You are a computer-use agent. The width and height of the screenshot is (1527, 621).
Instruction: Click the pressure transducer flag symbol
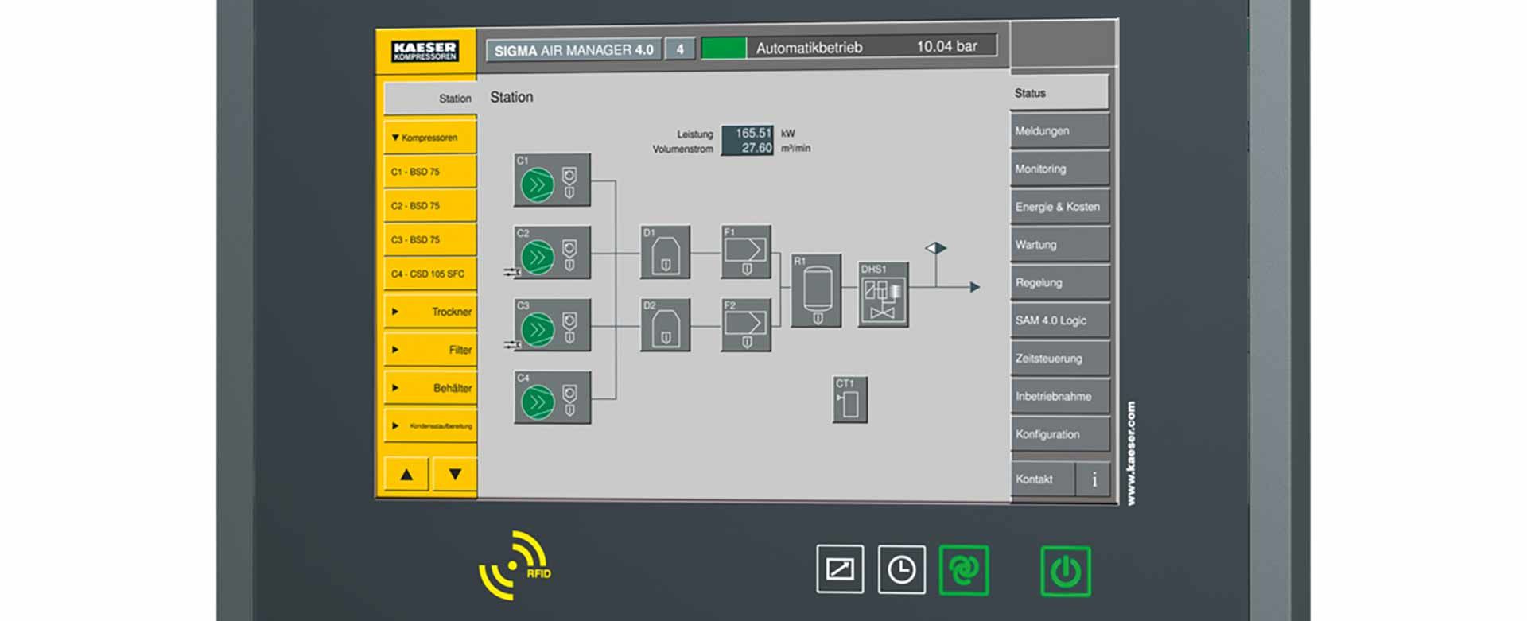pyautogui.click(x=936, y=248)
